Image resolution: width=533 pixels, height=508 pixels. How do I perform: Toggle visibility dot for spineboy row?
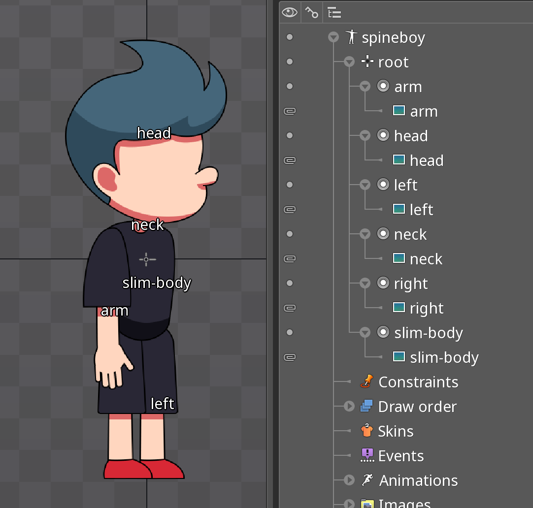point(290,37)
